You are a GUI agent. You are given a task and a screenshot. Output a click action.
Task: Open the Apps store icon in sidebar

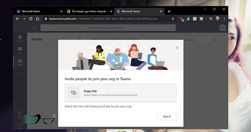click(20, 114)
